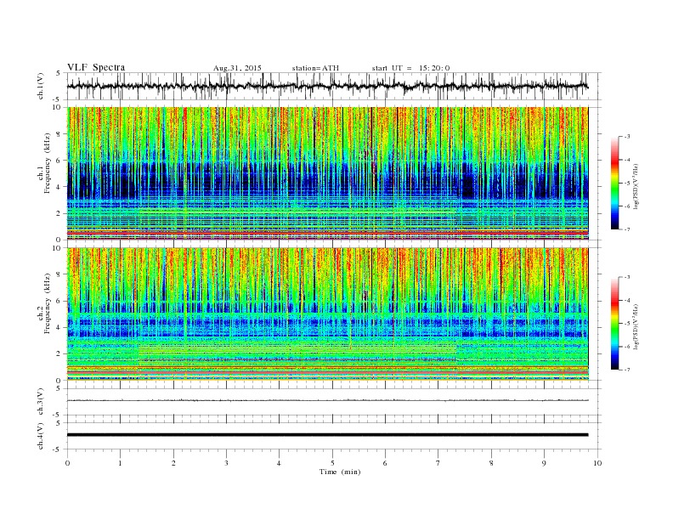Click the ch.2 frequency tick "2"
The image size is (673, 520).
click(59, 353)
